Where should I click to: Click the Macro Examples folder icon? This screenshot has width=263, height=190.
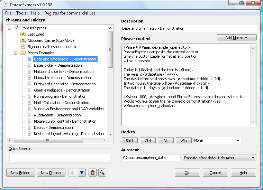point(23,53)
